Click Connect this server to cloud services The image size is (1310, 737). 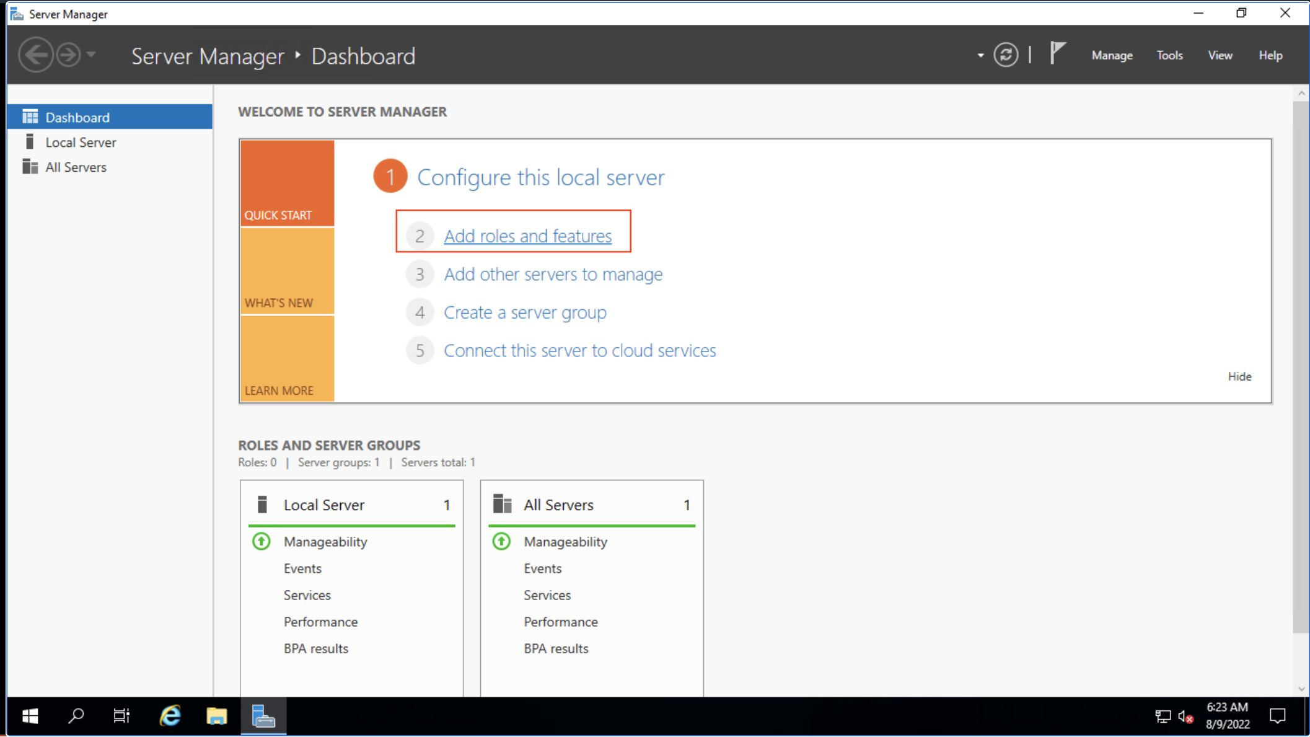click(579, 351)
